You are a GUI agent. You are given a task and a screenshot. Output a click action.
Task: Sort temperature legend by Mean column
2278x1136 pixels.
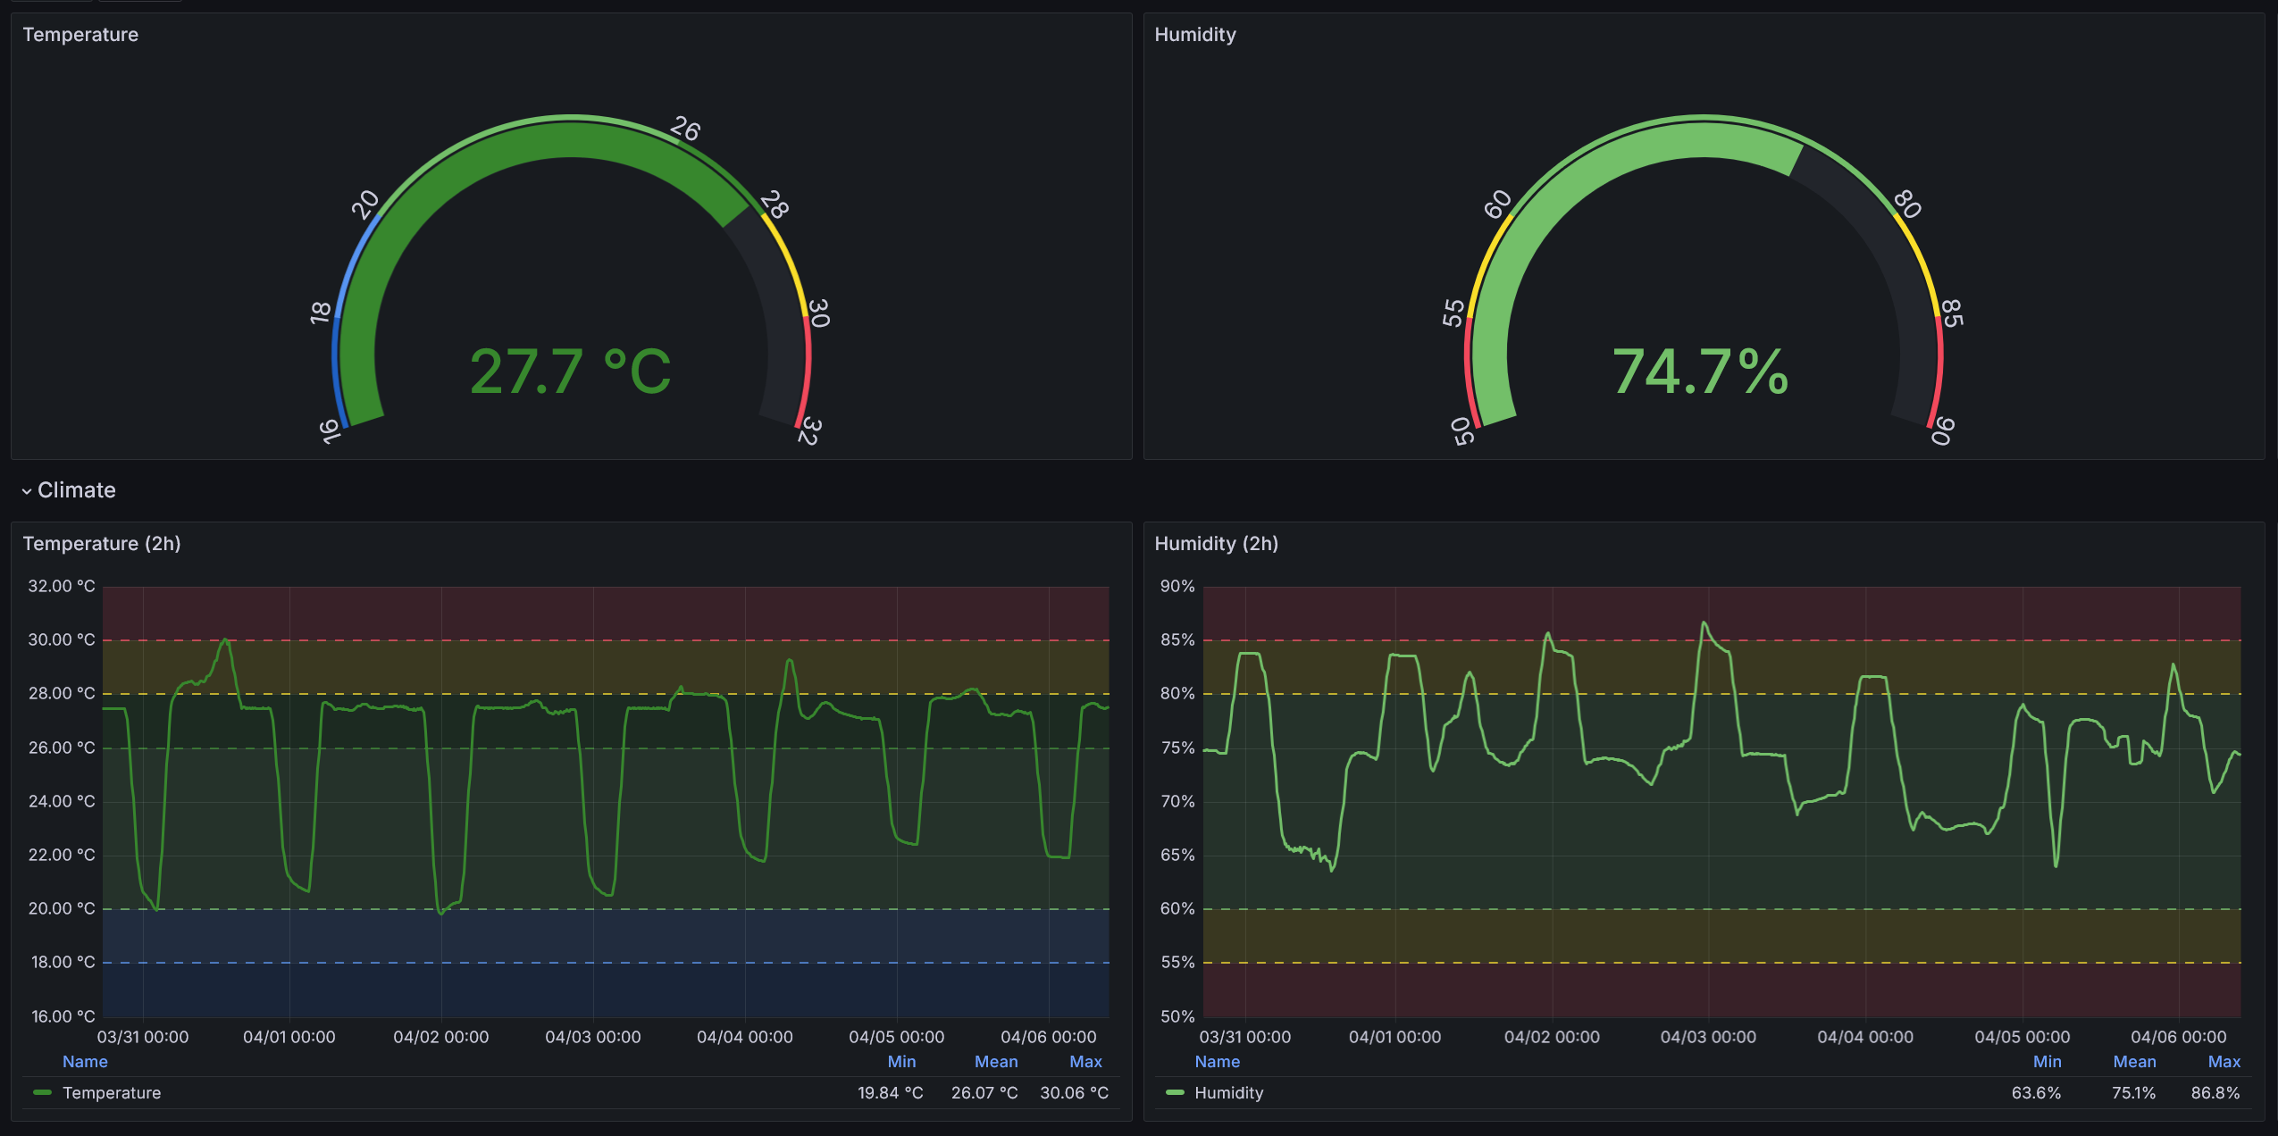click(995, 1062)
